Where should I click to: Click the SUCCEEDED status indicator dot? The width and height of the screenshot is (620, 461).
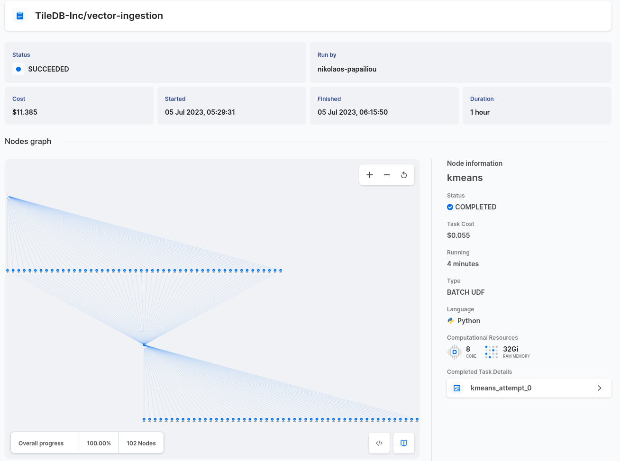point(18,69)
